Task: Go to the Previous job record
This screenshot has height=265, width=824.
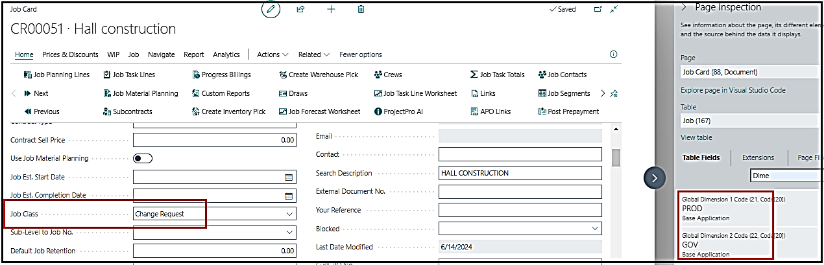Action: (x=42, y=111)
